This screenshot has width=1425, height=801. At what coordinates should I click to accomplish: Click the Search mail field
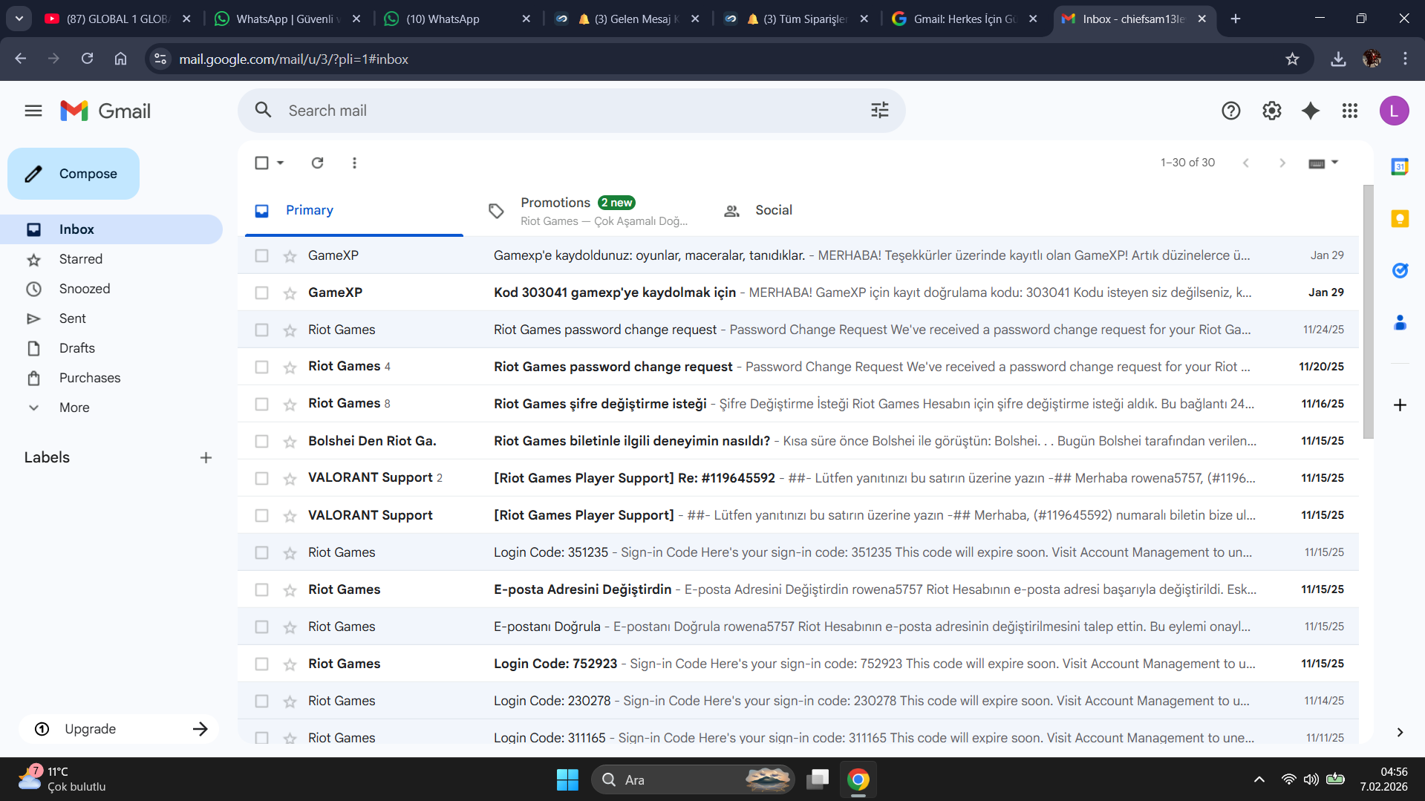pos(572,111)
